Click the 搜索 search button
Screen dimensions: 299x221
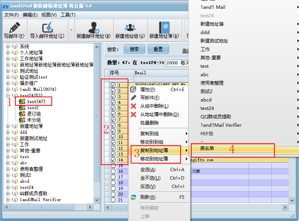135,49
